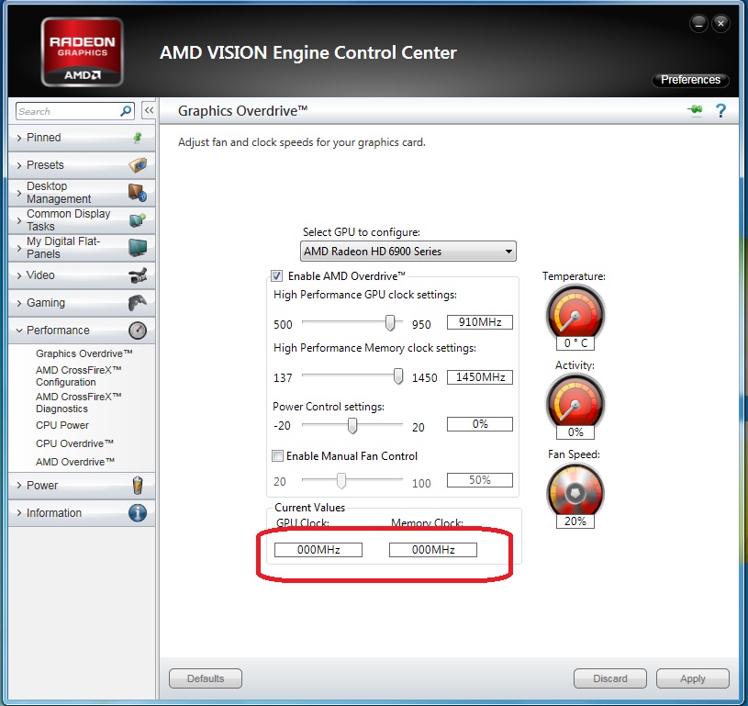This screenshot has width=748, height=706.
Task: Pin this page using the green pushpin icon
Action: pos(695,110)
